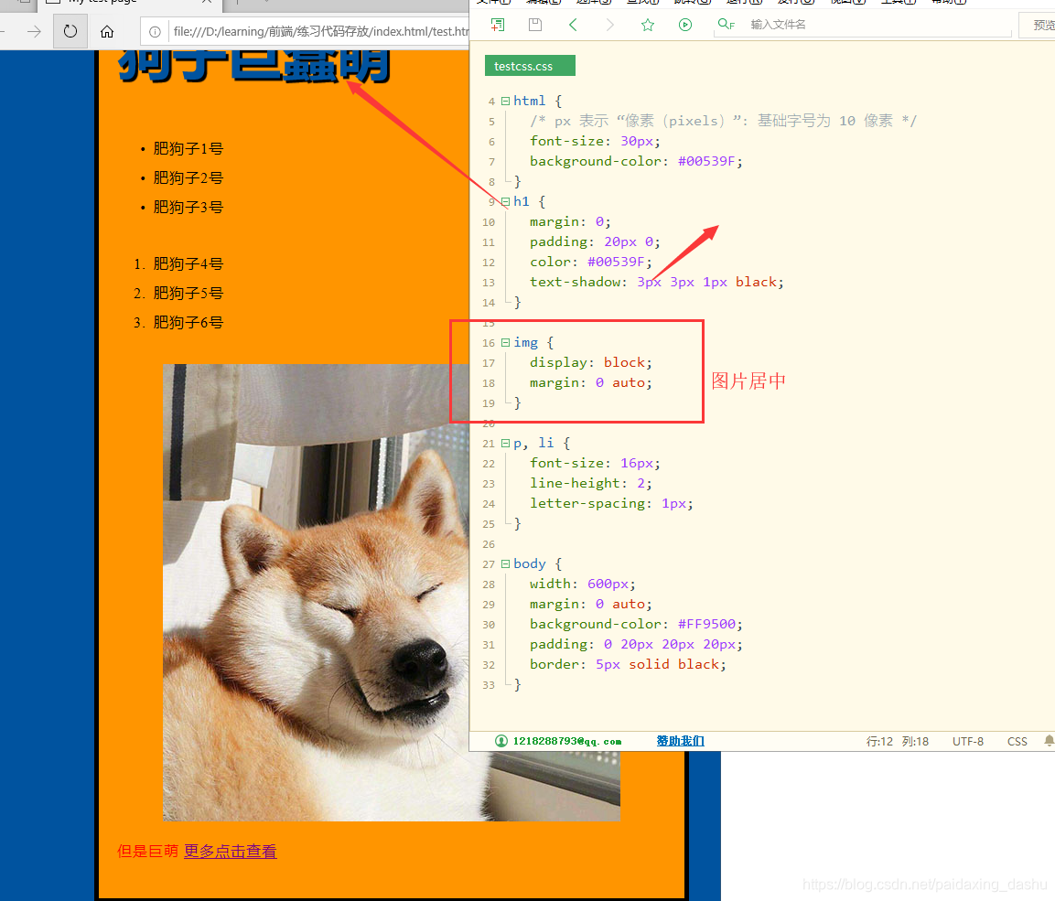Click code line color: #00539F
The width and height of the screenshot is (1055, 901).
click(x=591, y=263)
